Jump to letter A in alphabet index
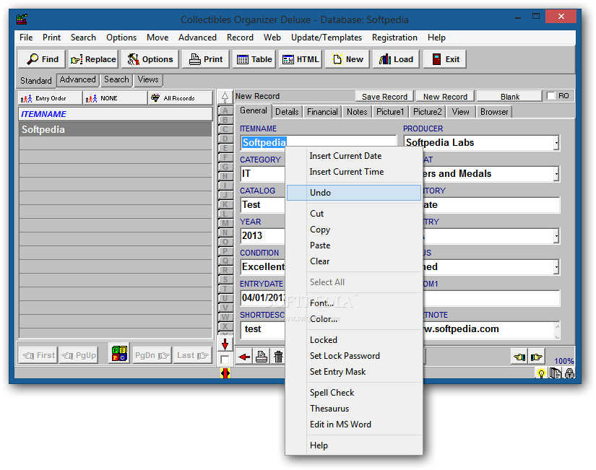 tap(225, 110)
